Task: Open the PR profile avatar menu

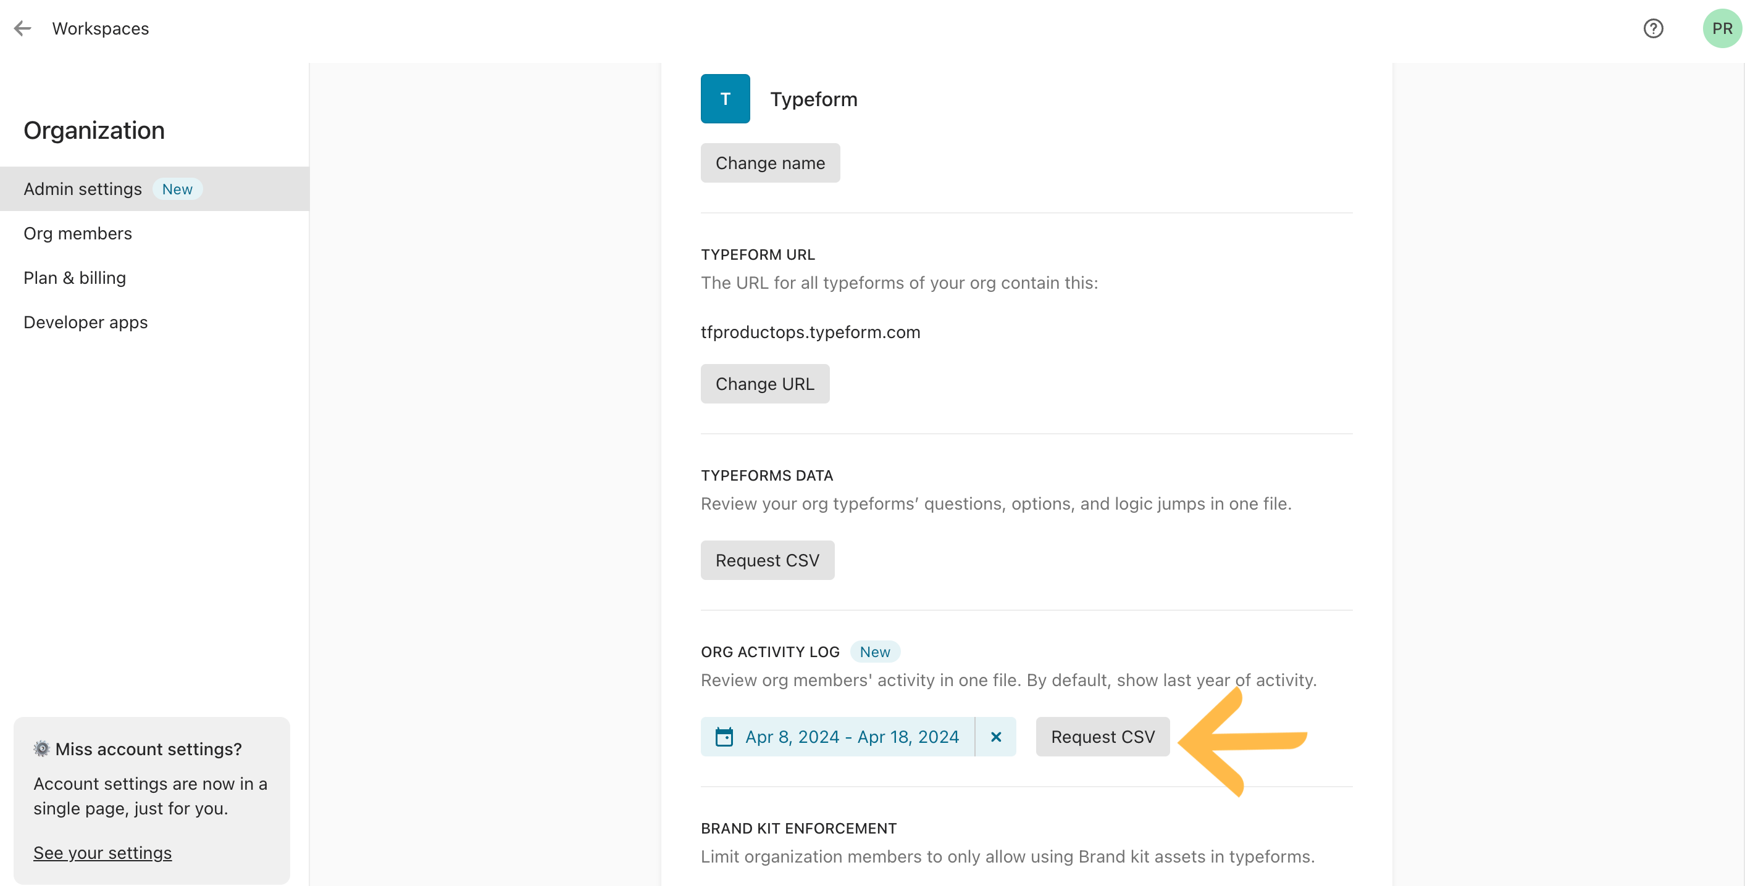Action: (x=1722, y=28)
